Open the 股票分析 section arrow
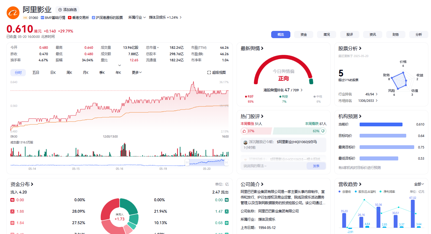431x234 pixels. click(x=360, y=48)
